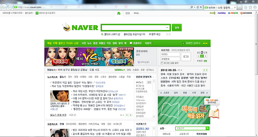Click the newscast next page green arrow

pos(130,115)
